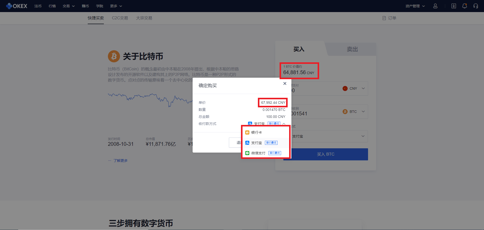
Task: Click the CNY flag icon
Action: [345, 88]
